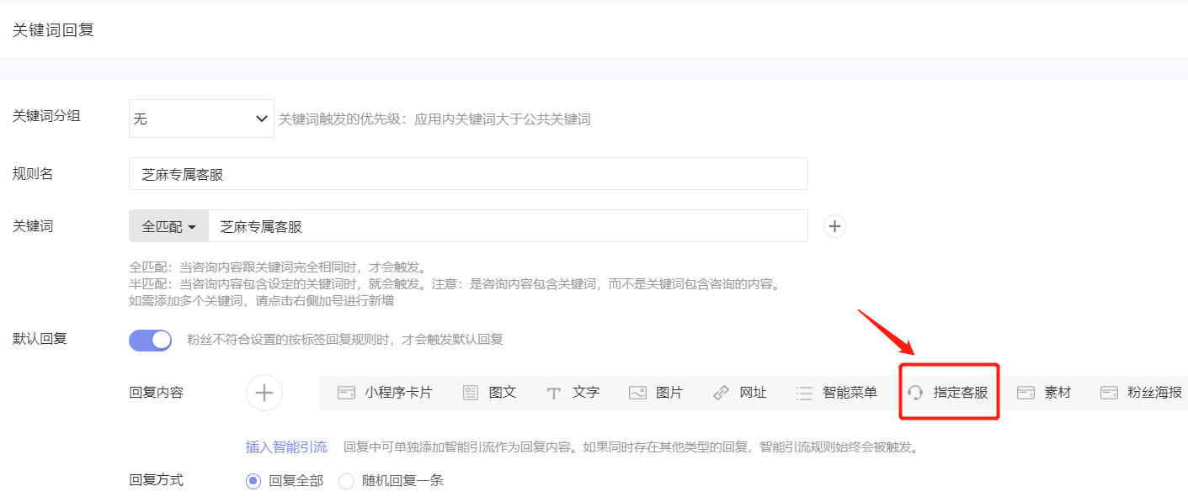This screenshot has height=502, width=1188.
Task: Open the plus circle to add reply content
Action: (x=264, y=391)
